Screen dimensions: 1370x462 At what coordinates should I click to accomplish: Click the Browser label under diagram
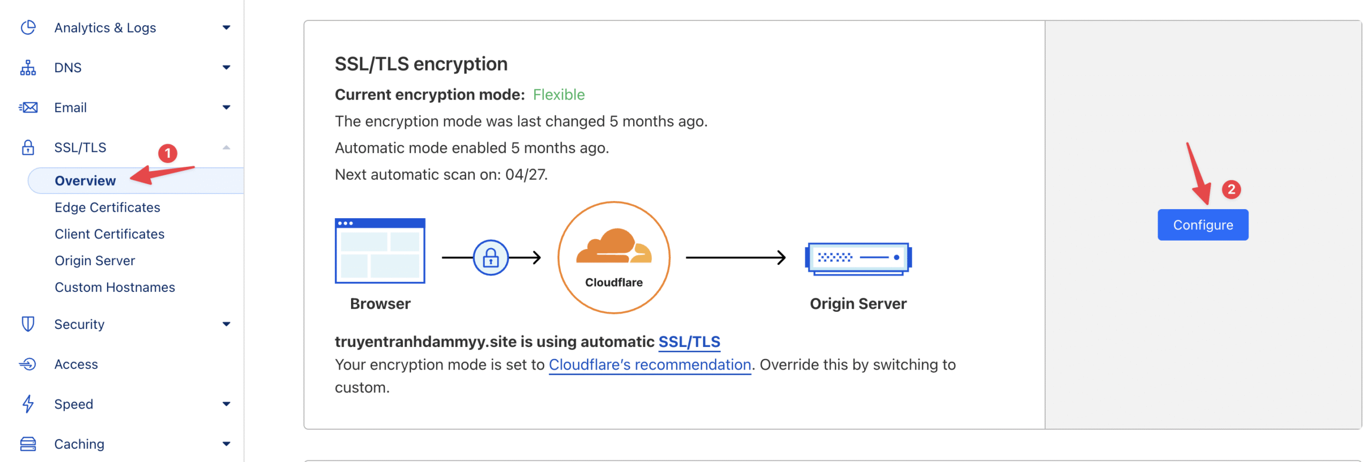[x=380, y=304]
